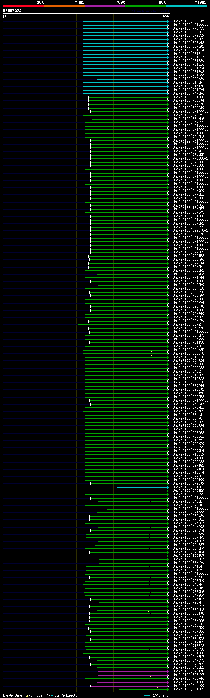Screen dimensions: 210x698
Task: Select UniRef100_C5LH85 label
Action: [189, 350]
